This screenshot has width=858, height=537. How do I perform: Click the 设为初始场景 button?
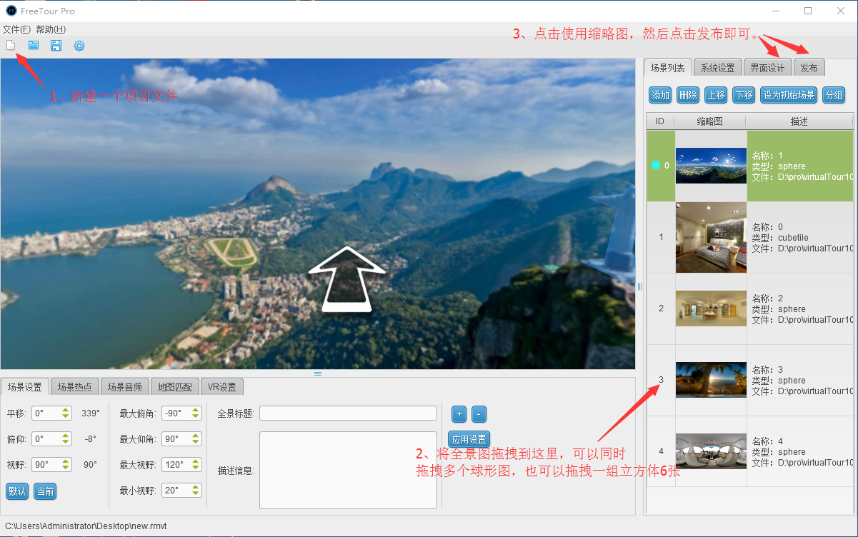[x=789, y=95]
